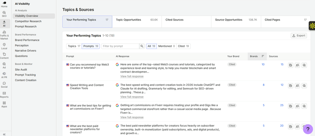Switch to Cited Pages tab
Screen dimensions: 315x136
click(x=285, y=22)
